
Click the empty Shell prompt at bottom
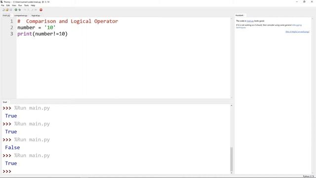[7, 172]
